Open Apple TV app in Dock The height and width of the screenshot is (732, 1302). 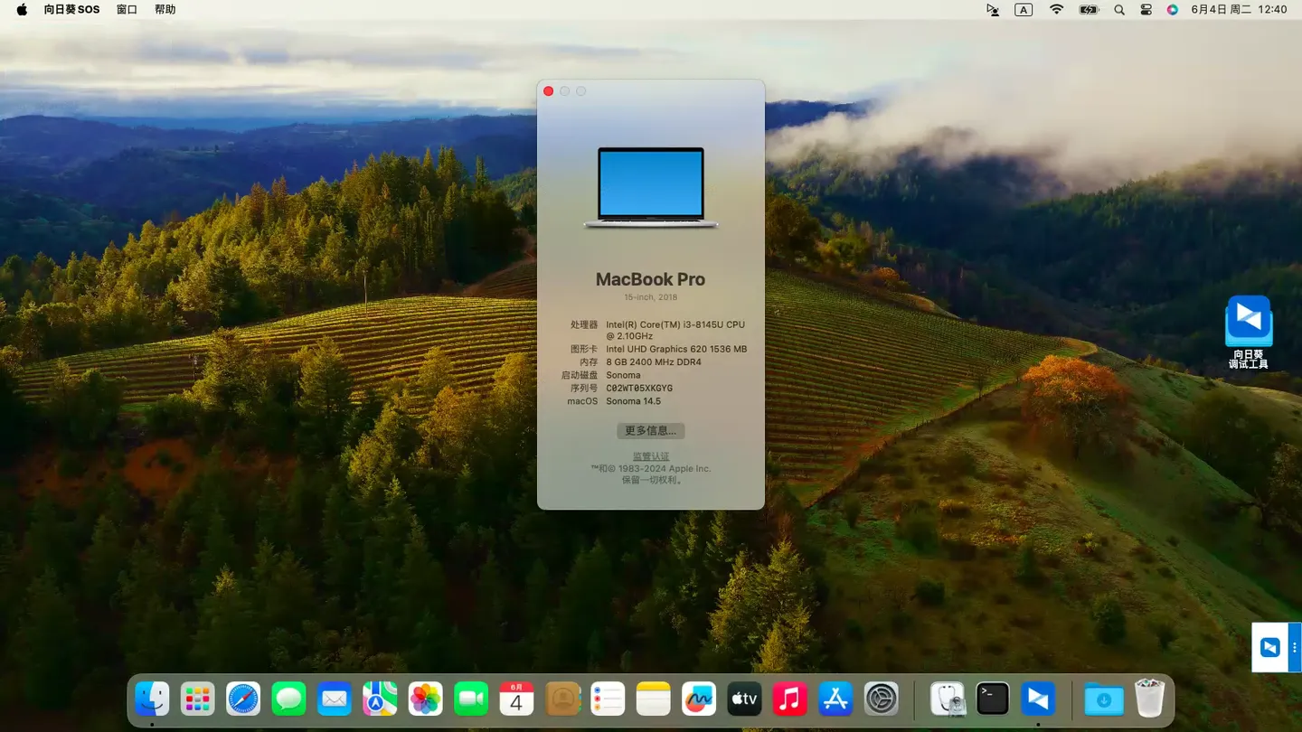[x=744, y=699]
